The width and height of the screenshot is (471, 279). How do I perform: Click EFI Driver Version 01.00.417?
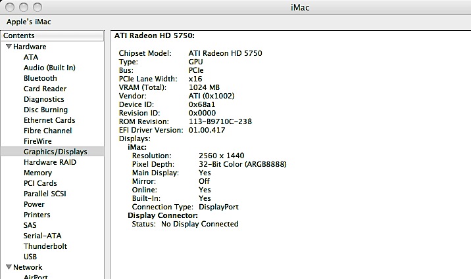[x=207, y=130]
